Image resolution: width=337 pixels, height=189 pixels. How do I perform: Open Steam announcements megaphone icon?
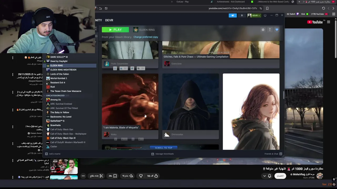point(233,15)
